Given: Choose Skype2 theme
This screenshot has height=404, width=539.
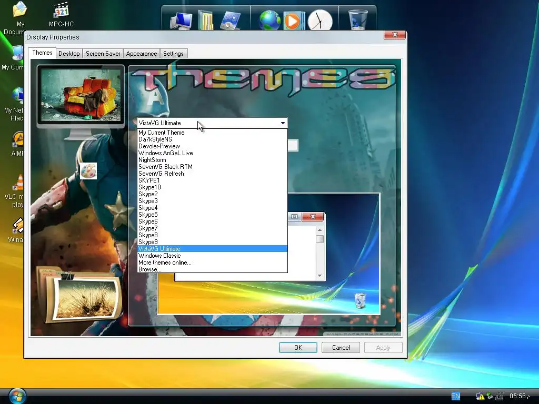Looking at the screenshot, I should tap(212, 194).
